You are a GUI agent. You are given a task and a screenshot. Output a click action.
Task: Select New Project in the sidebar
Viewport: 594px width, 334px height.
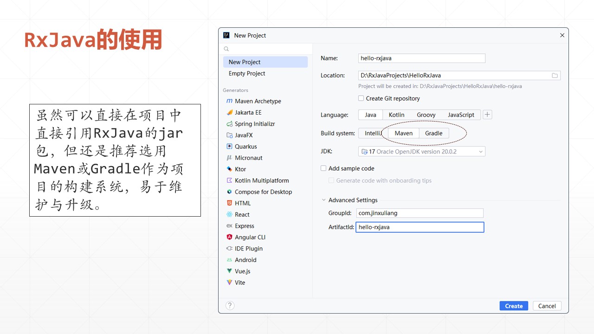coord(265,62)
